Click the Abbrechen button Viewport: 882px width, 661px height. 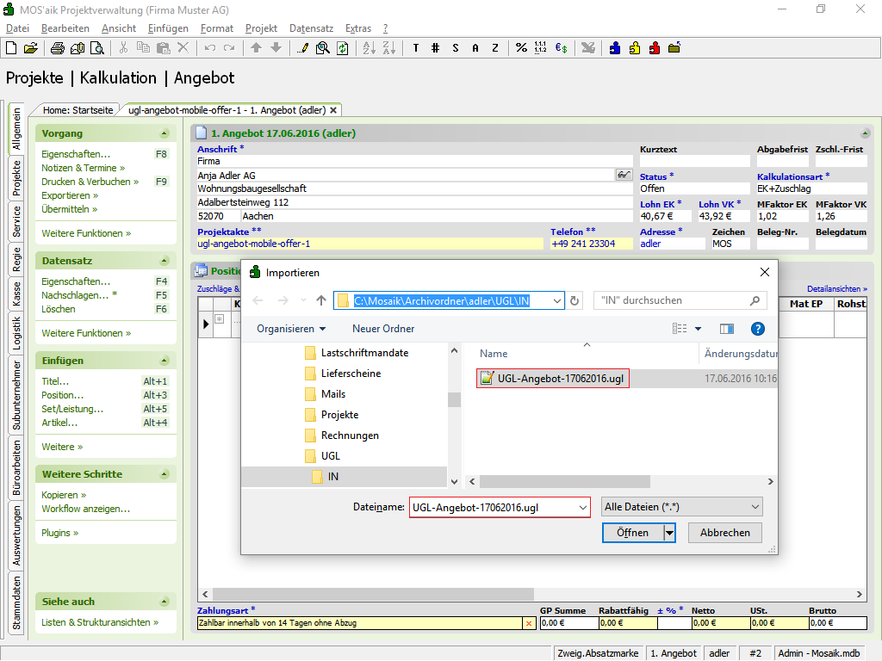point(724,533)
